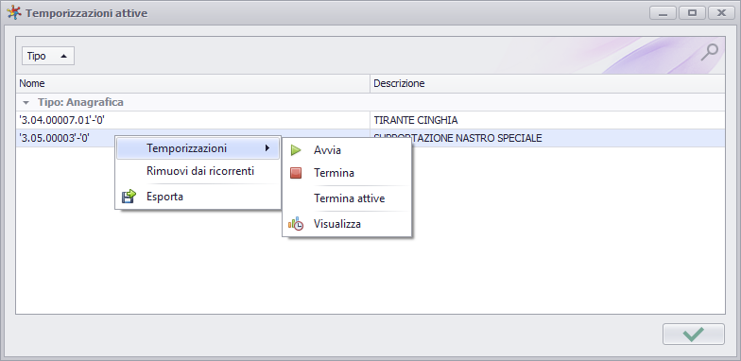Screen dimensions: 741x361
Task: Toggle sort order on Tipo grouping chip
Action: 48,56
